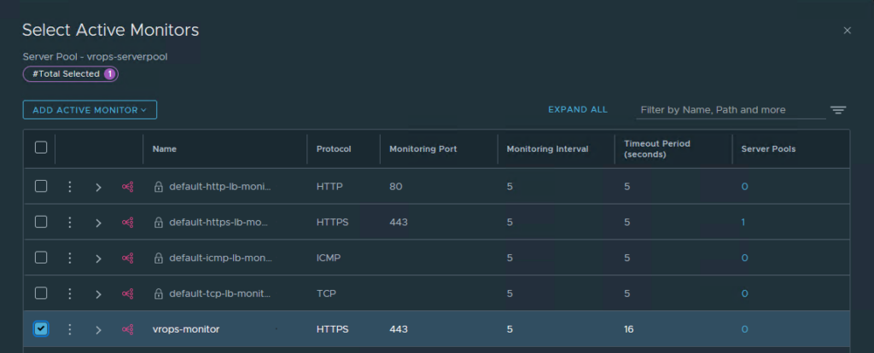The width and height of the screenshot is (874, 353).
Task: Click pink monitor icon in default-https row
Action: (127, 223)
